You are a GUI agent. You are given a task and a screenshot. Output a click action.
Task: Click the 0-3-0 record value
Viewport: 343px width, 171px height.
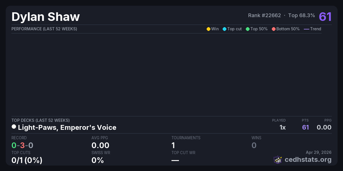(22, 145)
